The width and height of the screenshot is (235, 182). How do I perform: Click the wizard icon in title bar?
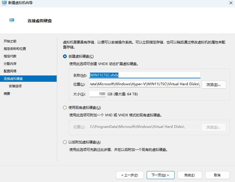4,3
